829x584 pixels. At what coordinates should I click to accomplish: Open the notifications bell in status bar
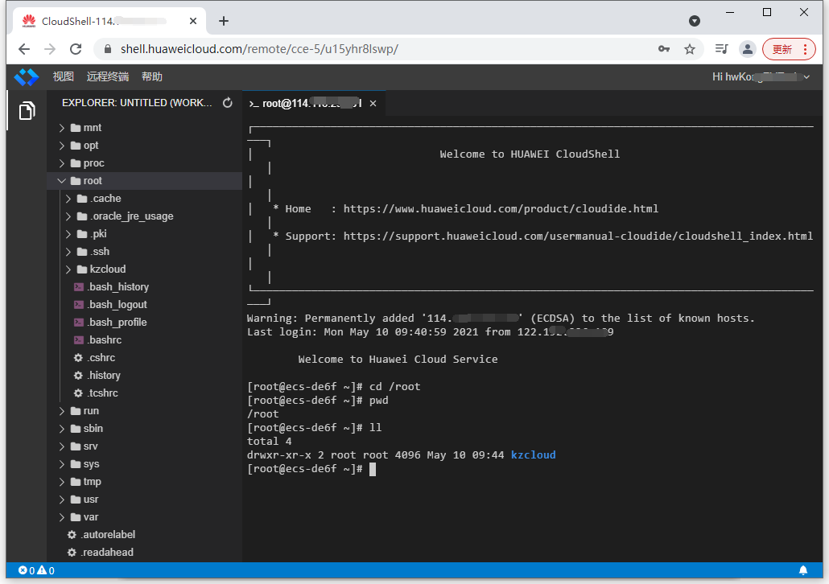(x=803, y=570)
